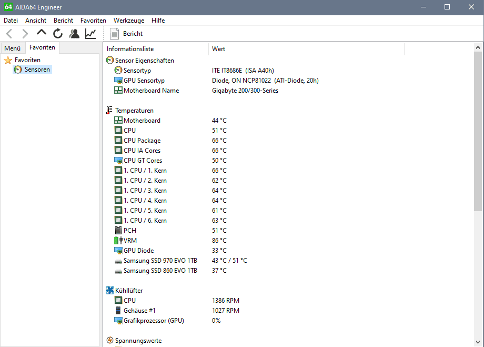Go back with the left arrow toolbar icon
This screenshot has width=484, height=347.
9,33
